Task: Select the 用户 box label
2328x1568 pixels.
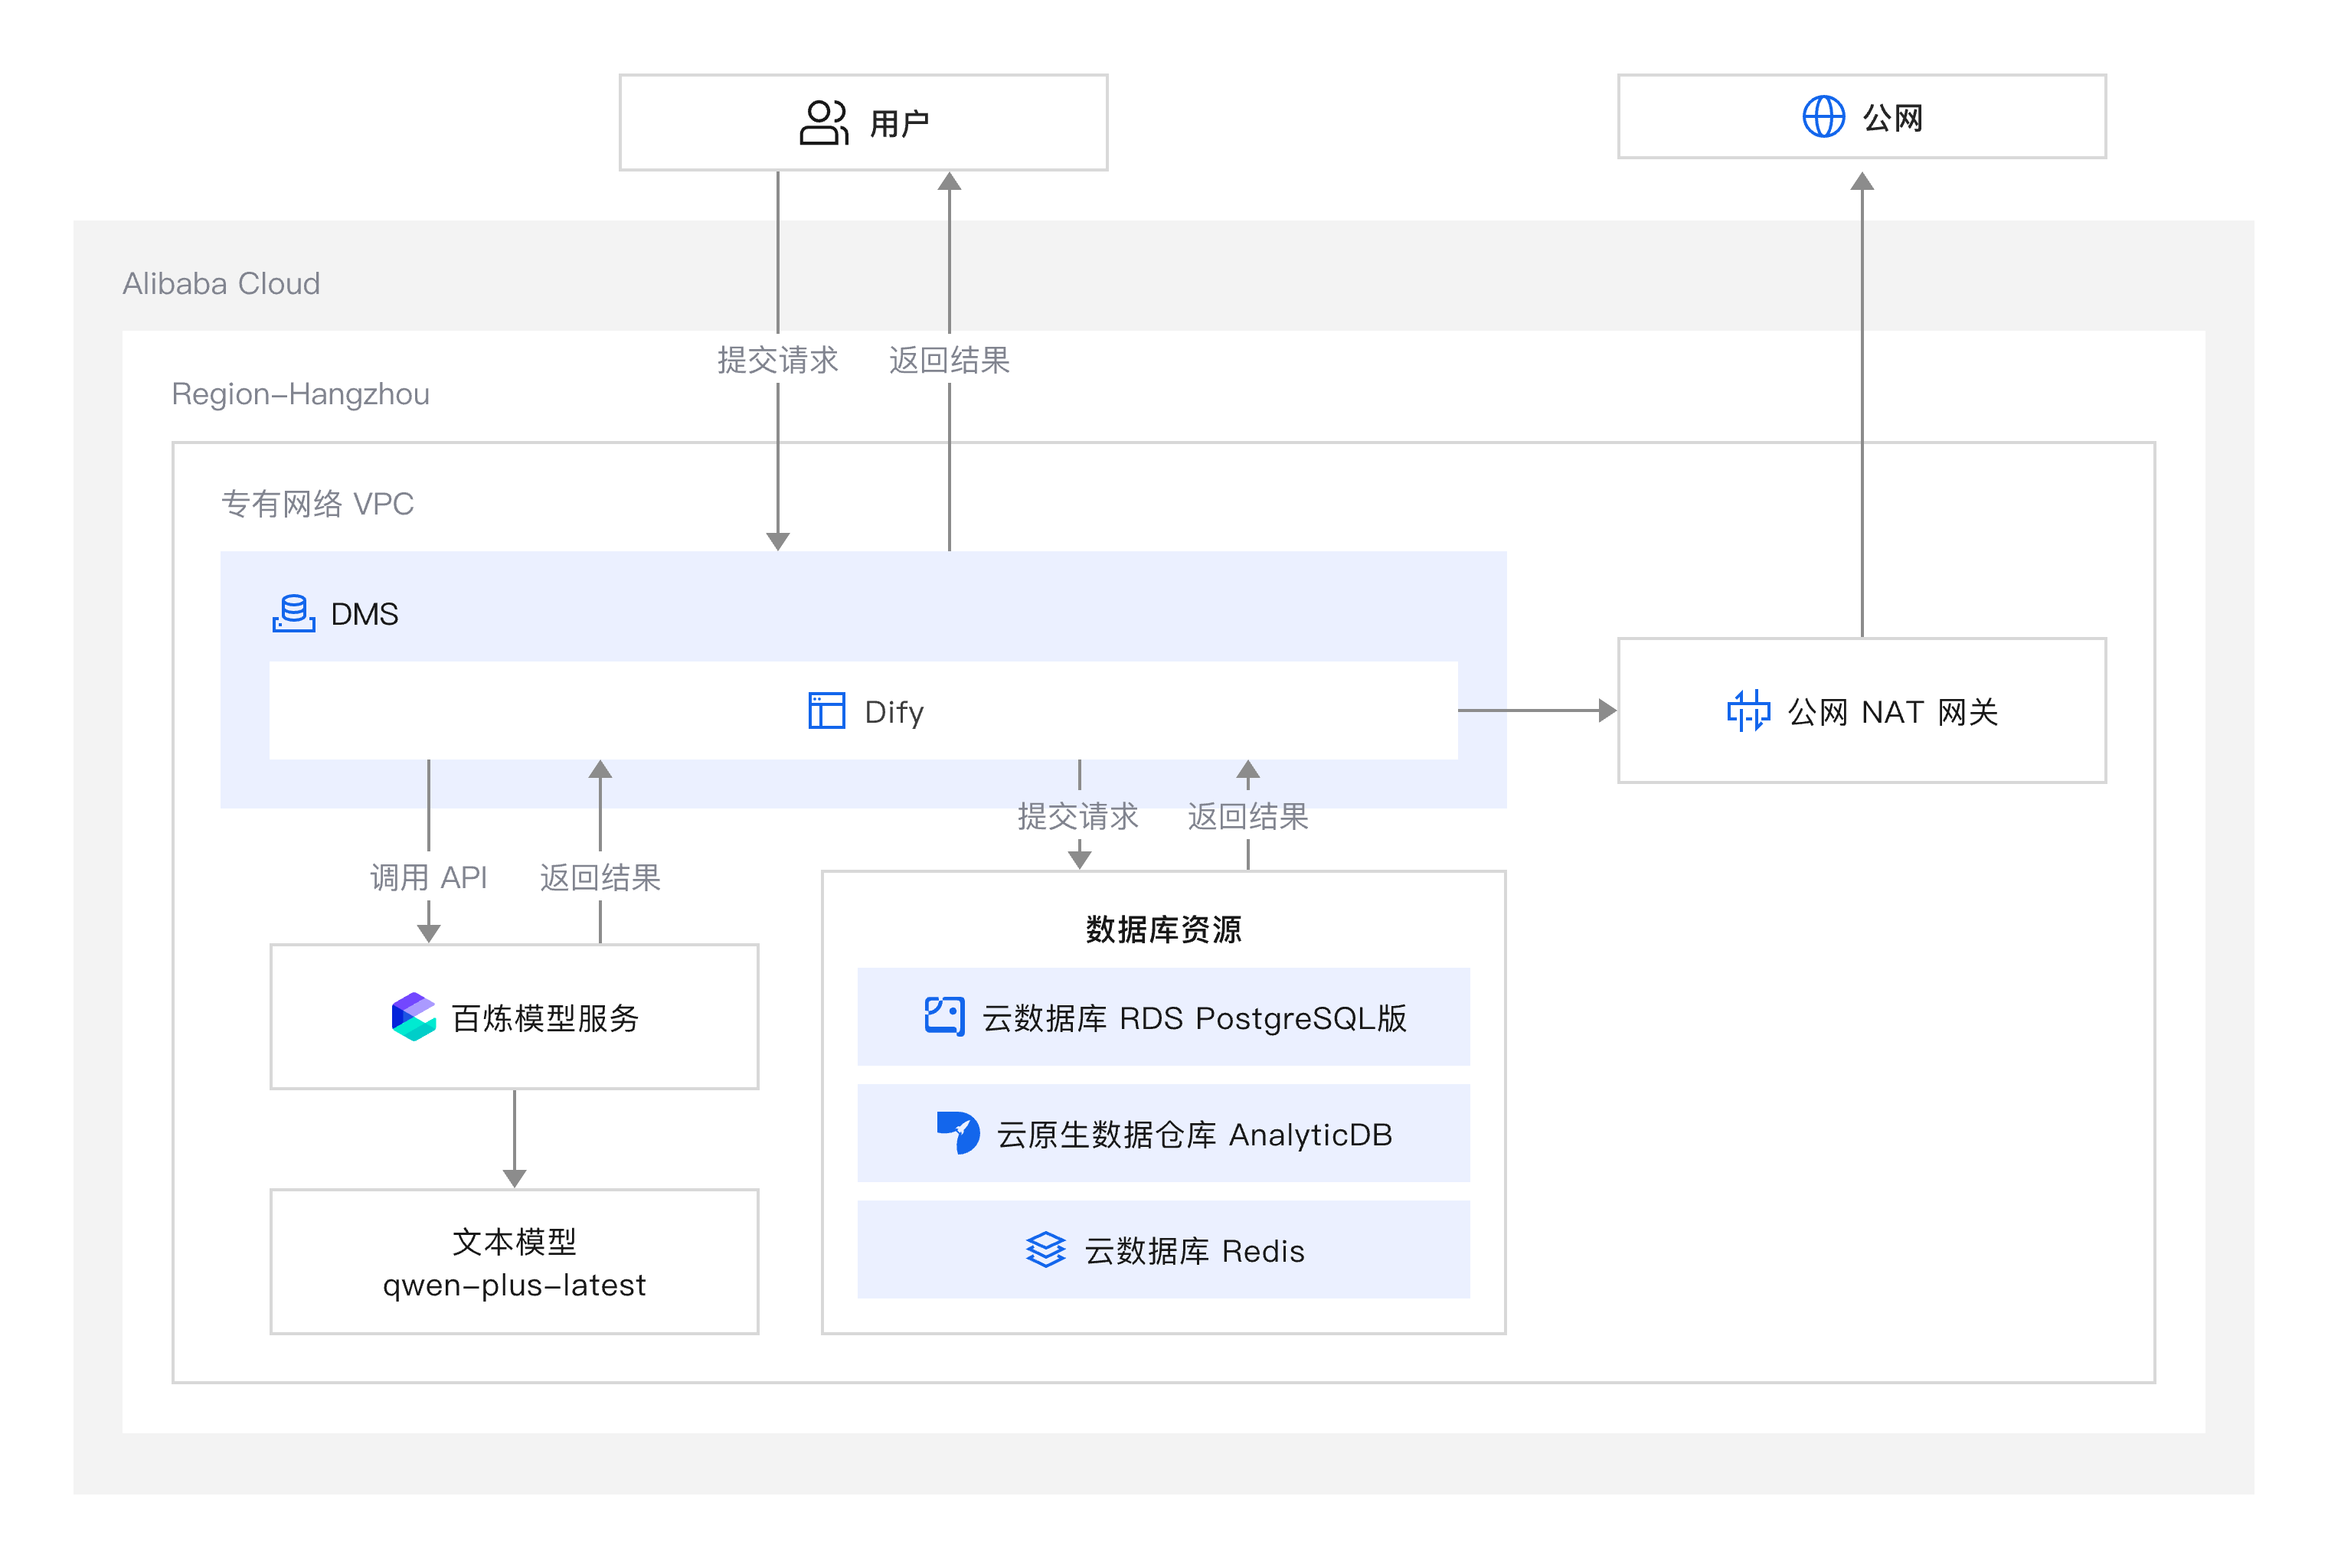Action: tap(899, 124)
